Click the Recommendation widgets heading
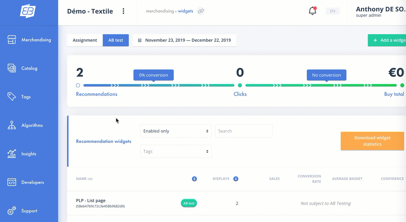The width and height of the screenshot is (406, 222). click(103, 141)
